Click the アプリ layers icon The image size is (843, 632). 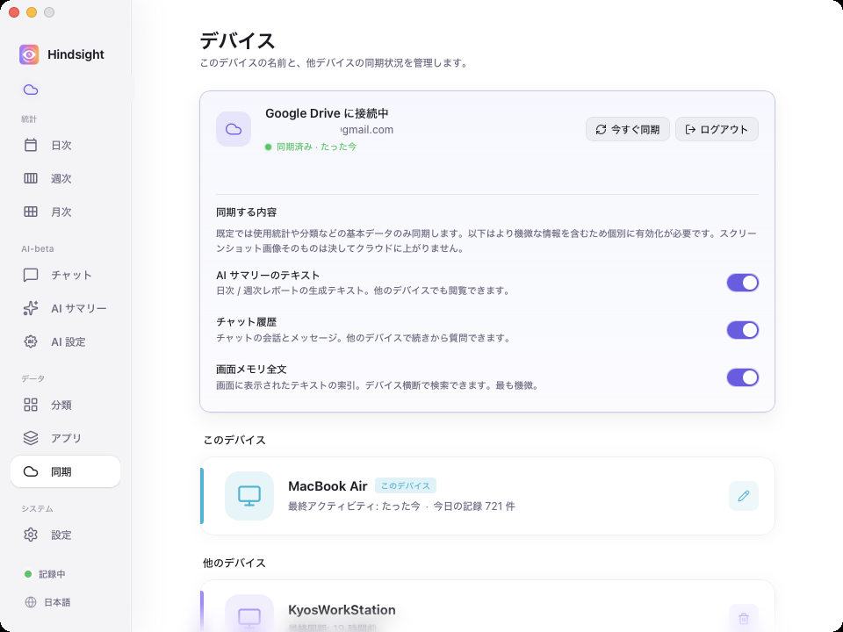tap(31, 438)
